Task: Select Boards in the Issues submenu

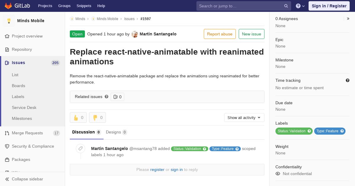Action: (18, 86)
